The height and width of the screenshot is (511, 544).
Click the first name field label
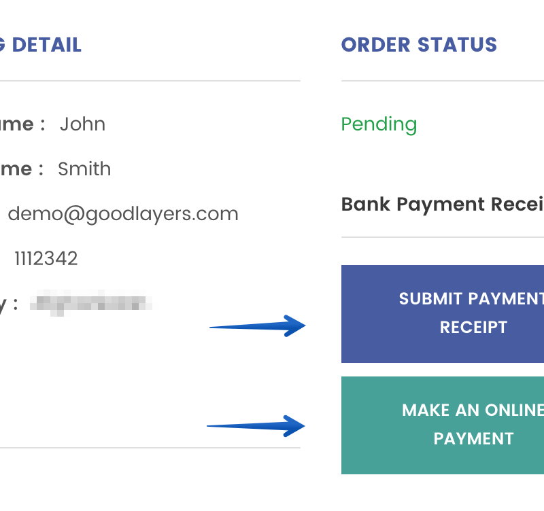coord(20,124)
